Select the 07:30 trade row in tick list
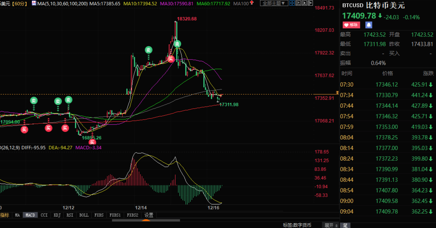The width and height of the screenshot is (436, 228). [x=386, y=85]
